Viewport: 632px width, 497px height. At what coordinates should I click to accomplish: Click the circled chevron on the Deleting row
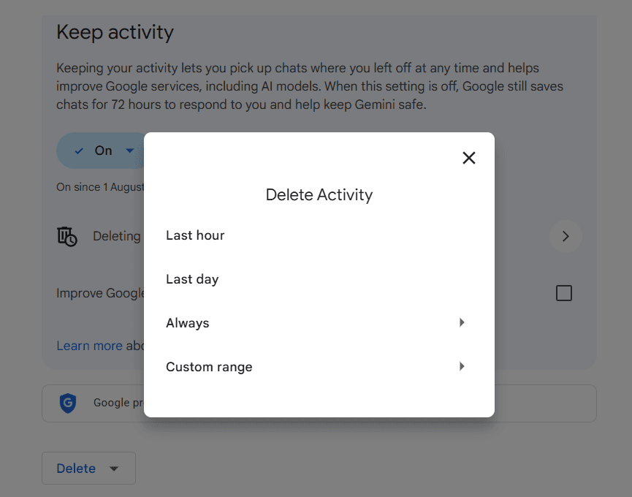pyautogui.click(x=566, y=236)
